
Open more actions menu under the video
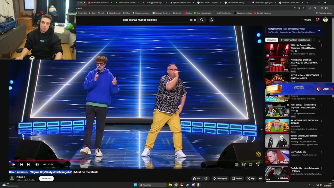pos(260,179)
